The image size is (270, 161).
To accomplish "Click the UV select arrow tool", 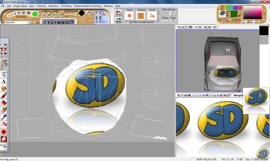I will pos(4,74).
